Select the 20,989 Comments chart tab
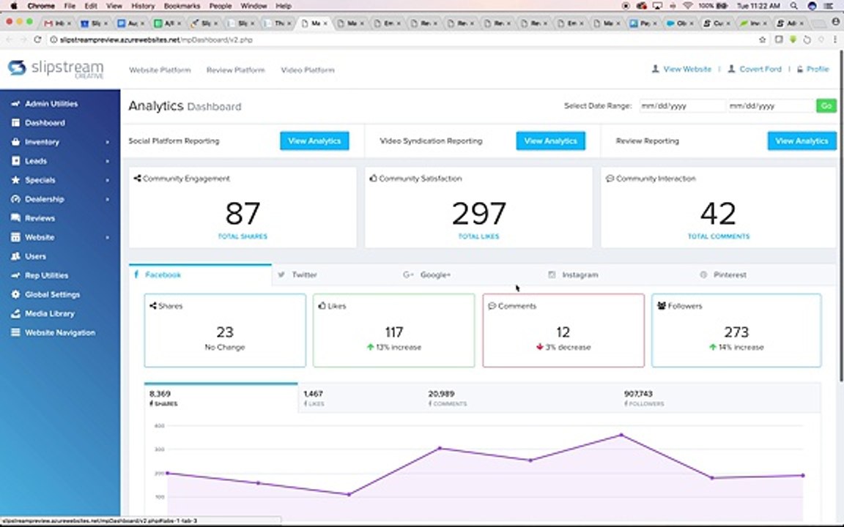844x527 pixels. (448, 398)
